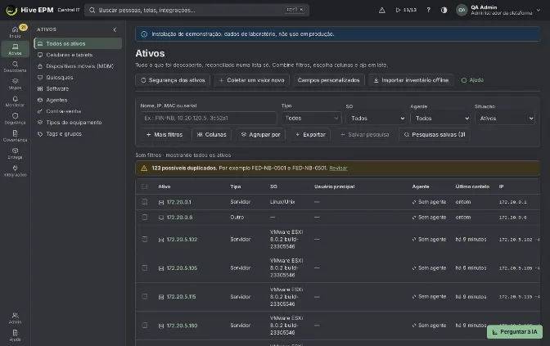The height and width of the screenshot is (346, 550).
Task: Open the Início home icon in sidebar
Action: (x=15, y=29)
